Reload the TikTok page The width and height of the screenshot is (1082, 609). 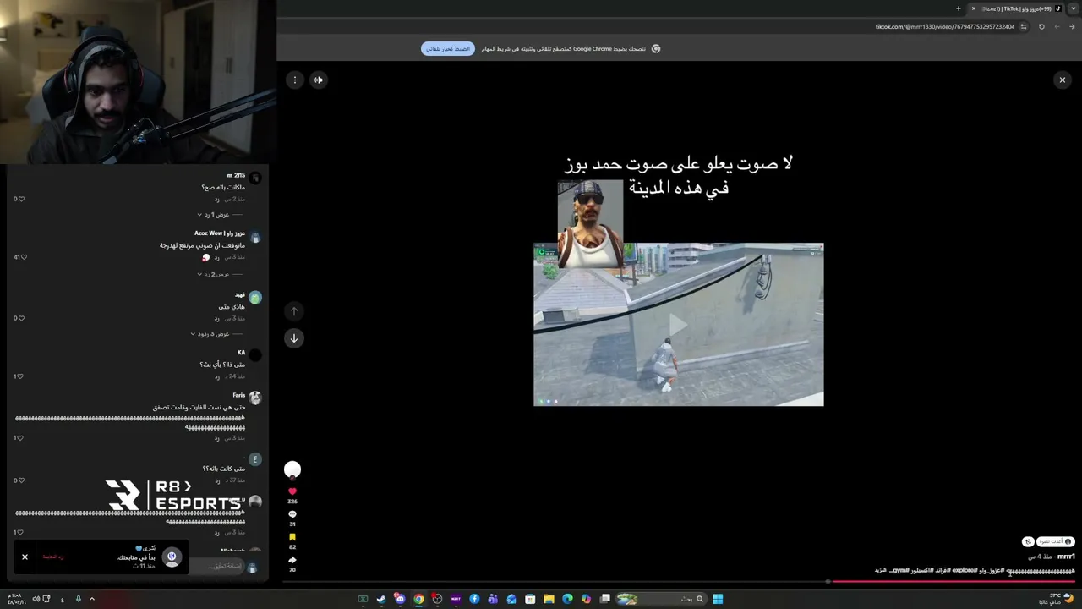[1041, 26]
